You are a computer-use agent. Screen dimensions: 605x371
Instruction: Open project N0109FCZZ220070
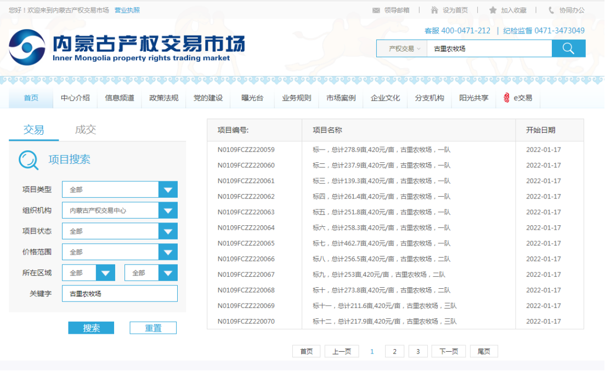pos(246,322)
